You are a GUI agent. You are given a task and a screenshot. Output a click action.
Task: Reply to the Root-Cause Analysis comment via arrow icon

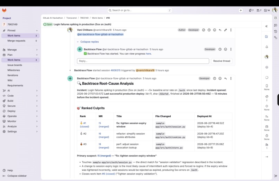pyautogui.click(x=225, y=78)
